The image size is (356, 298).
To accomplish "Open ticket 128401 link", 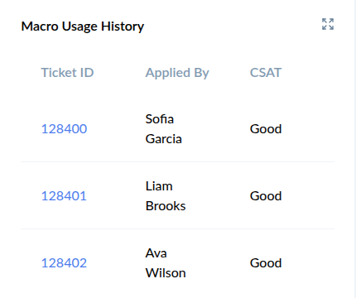I will [64, 196].
